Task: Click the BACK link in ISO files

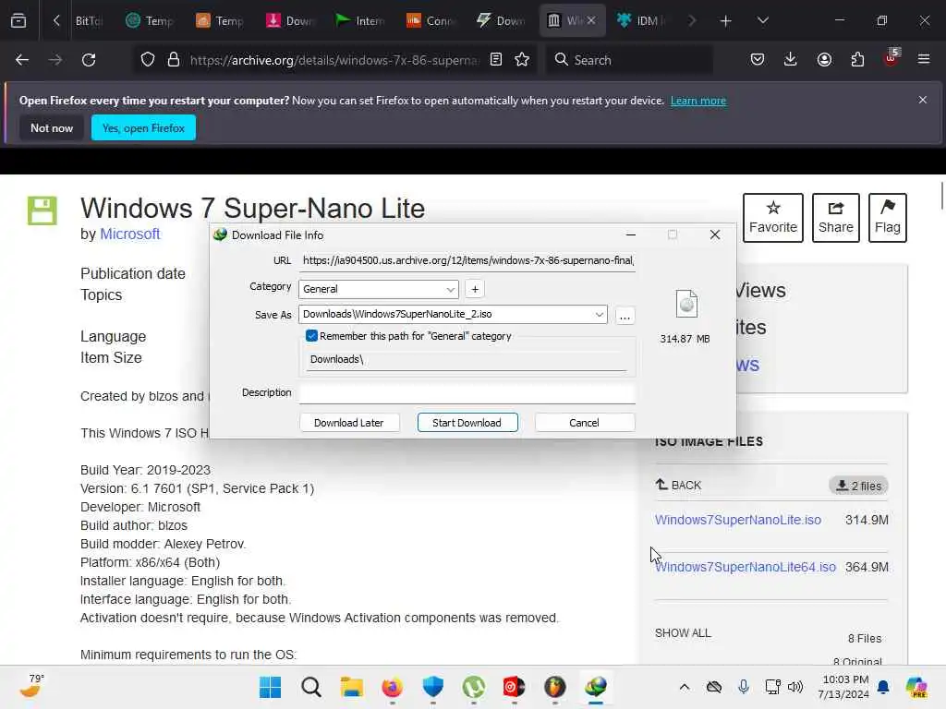Action: [x=678, y=485]
